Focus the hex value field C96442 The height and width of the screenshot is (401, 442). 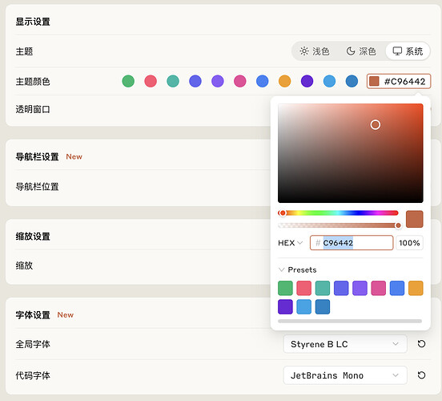[x=352, y=243]
